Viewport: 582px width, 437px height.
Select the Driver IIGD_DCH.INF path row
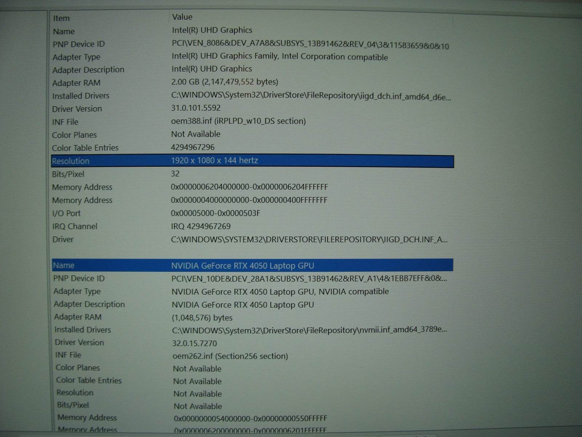(309, 240)
